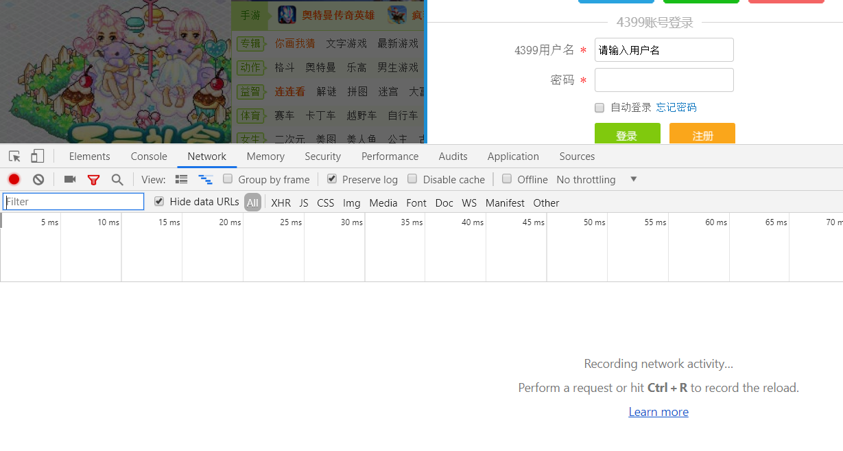Image resolution: width=843 pixels, height=451 pixels.
Task: Click the orange 注册 button
Action: click(702, 134)
